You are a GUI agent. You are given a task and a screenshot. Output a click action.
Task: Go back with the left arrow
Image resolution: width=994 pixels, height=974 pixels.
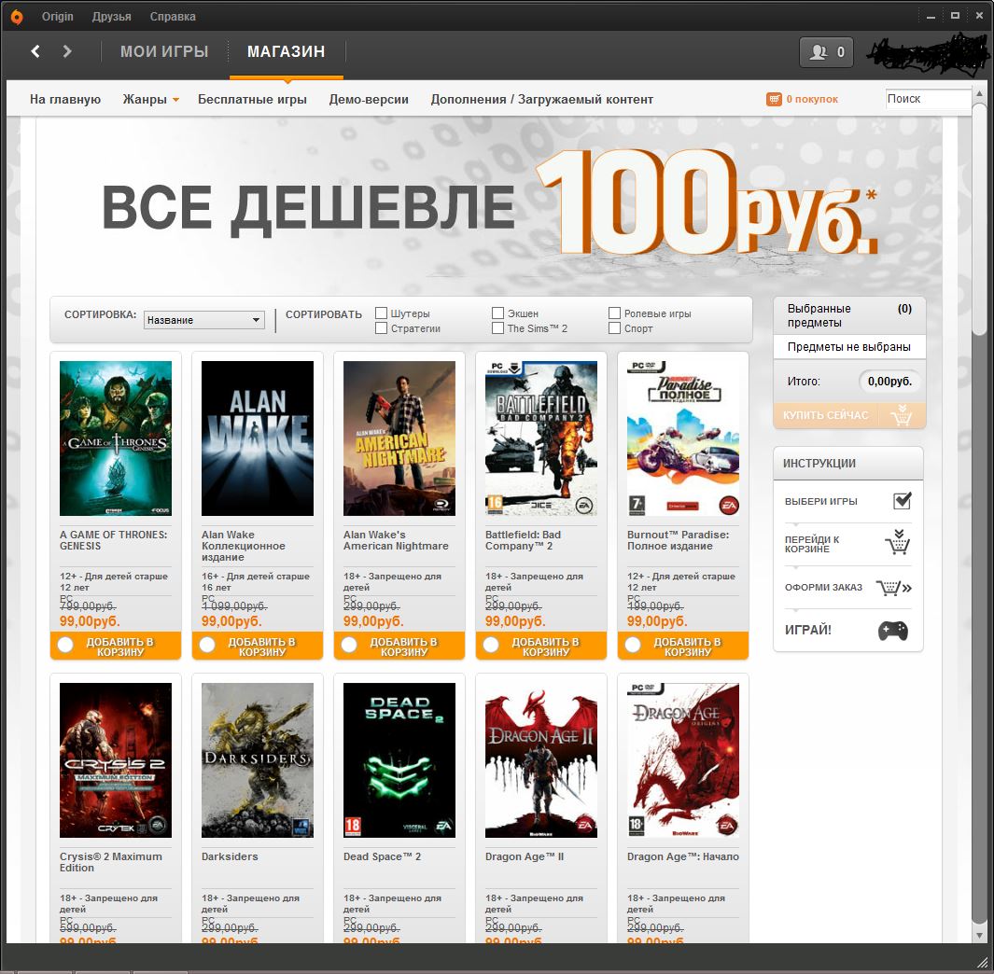point(35,51)
